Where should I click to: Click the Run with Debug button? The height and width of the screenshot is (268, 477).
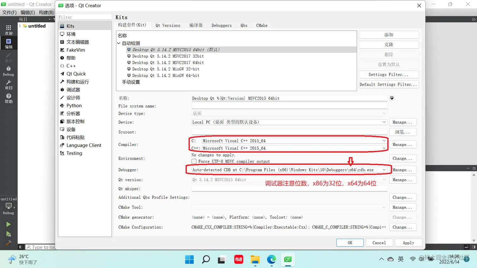pyautogui.click(x=9, y=234)
